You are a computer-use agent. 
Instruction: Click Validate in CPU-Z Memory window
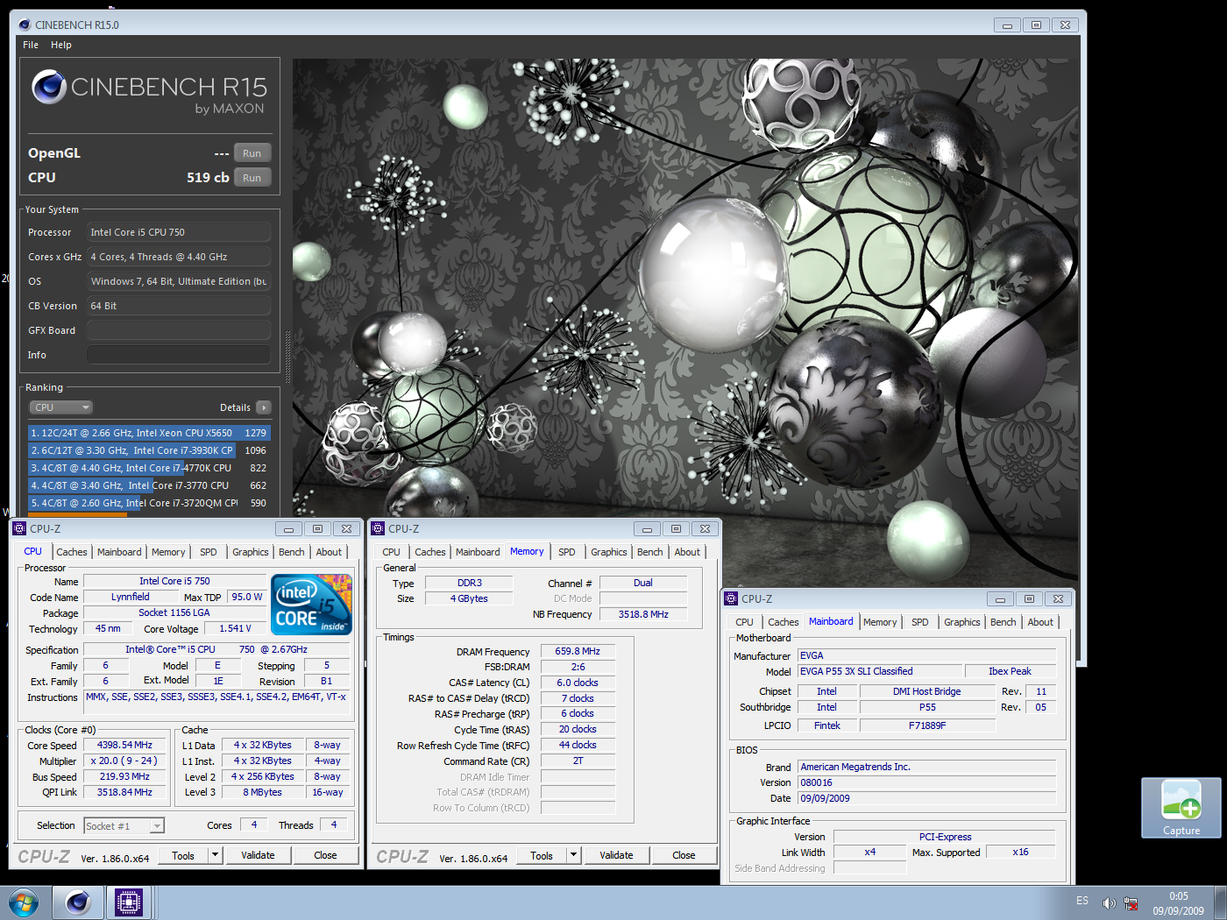coord(616,855)
